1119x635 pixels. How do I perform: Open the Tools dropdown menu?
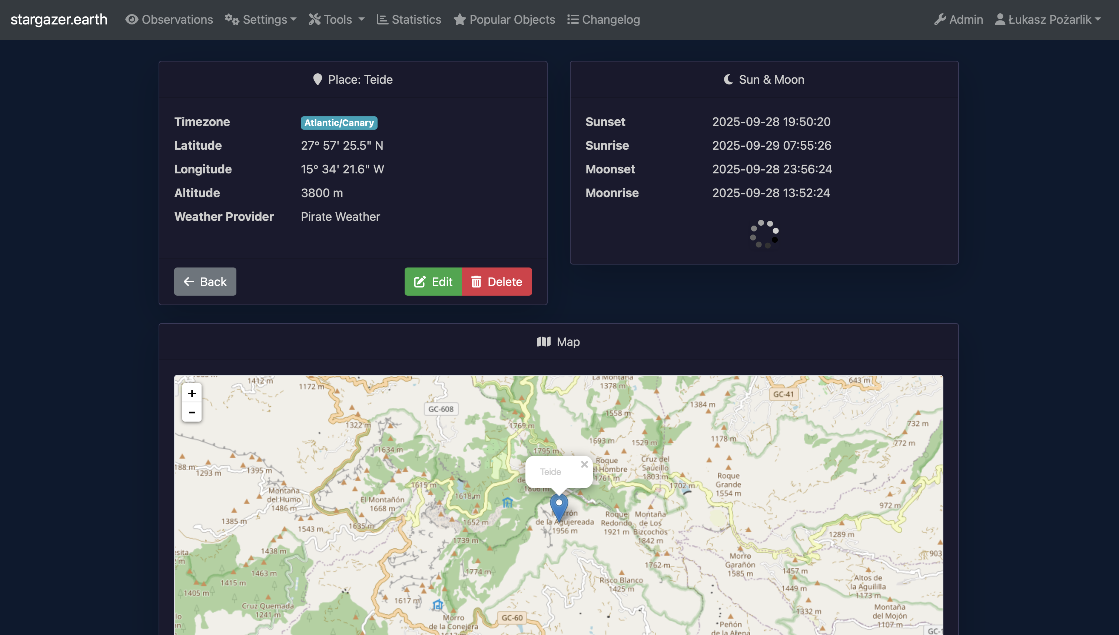[337, 20]
